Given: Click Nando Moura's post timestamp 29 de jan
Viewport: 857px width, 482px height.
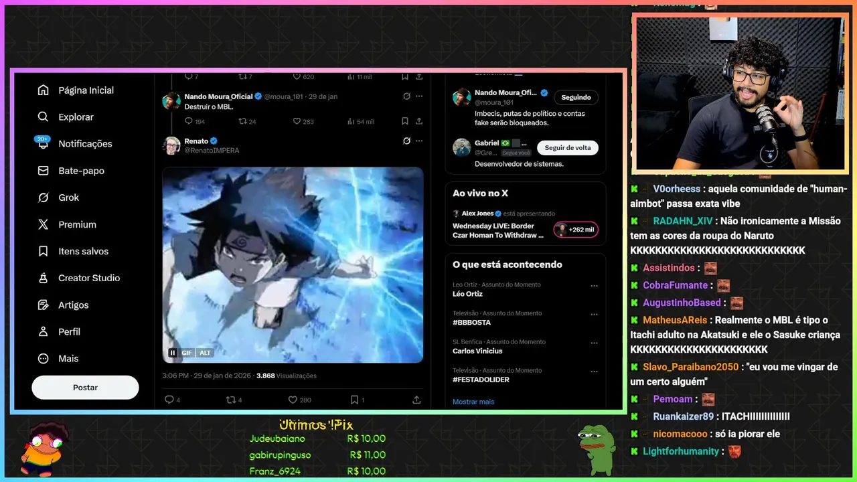Looking at the screenshot, I should point(323,96).
